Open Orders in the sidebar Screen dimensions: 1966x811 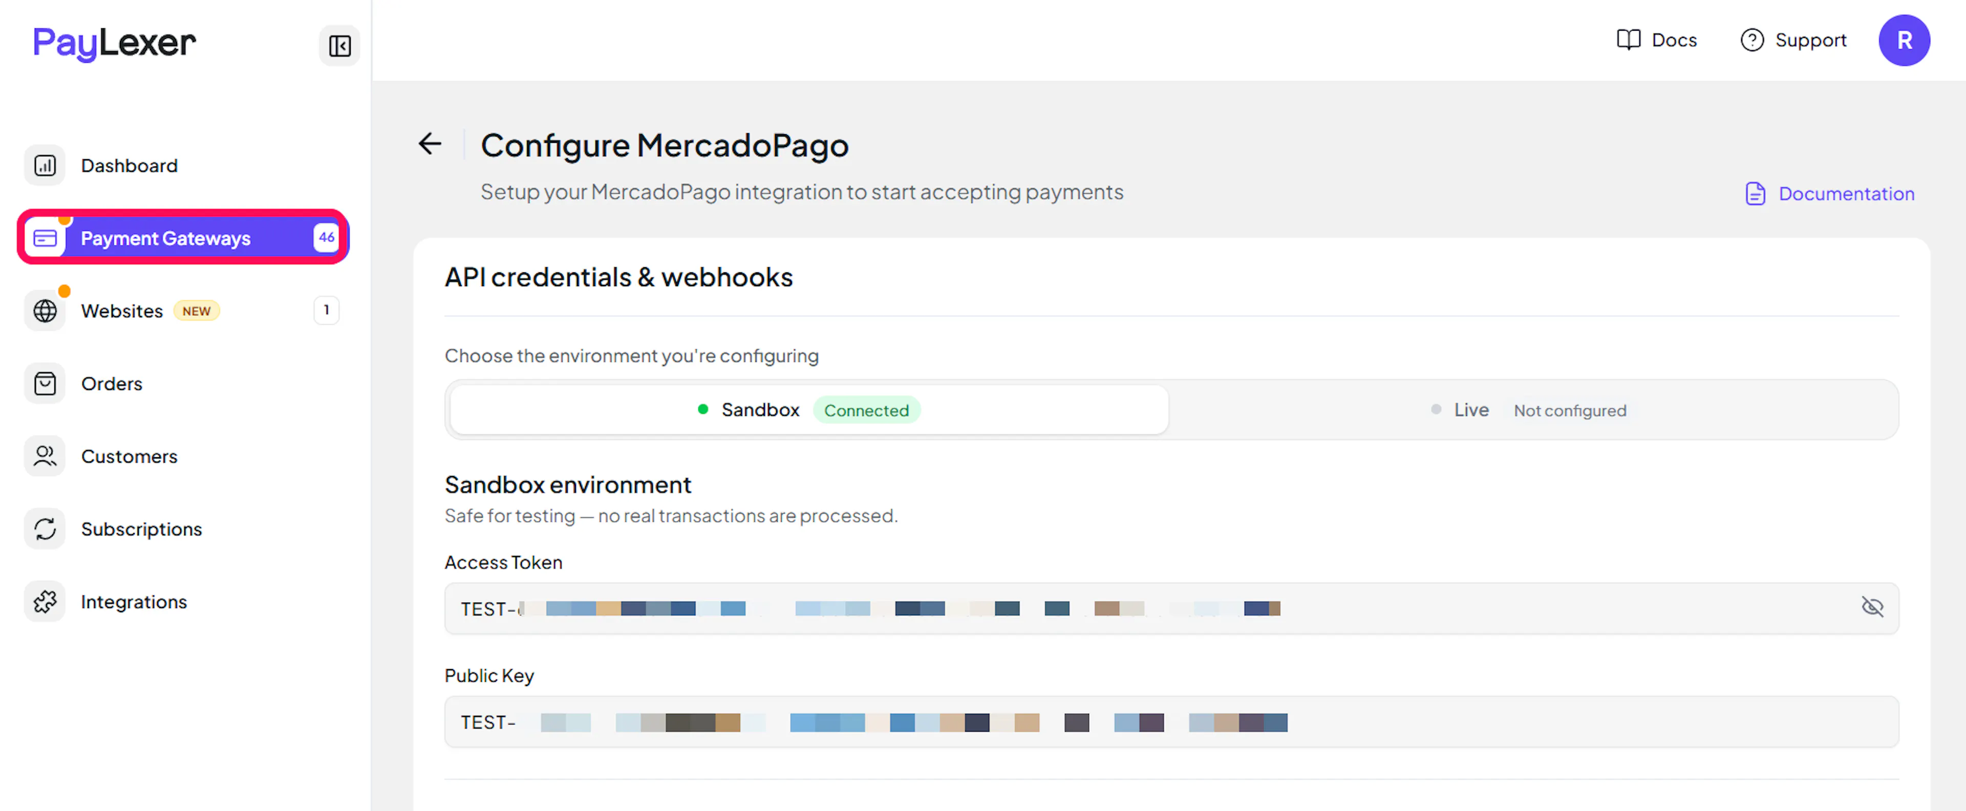(183, 383)
